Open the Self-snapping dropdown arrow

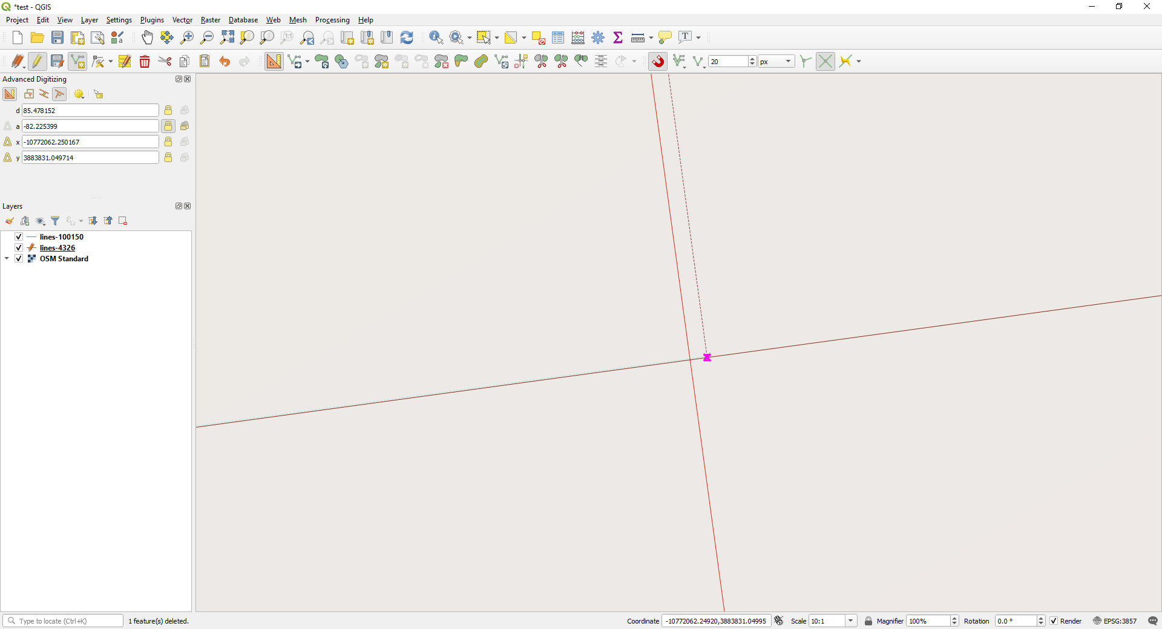coord(859,61)
